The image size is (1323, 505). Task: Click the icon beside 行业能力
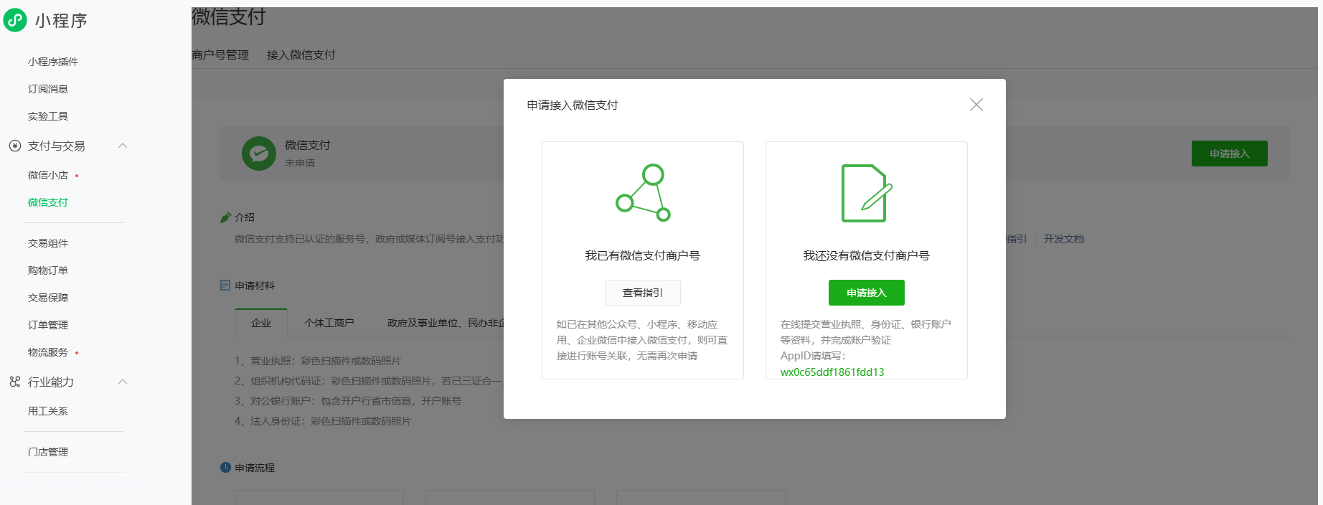click(15, 382)
